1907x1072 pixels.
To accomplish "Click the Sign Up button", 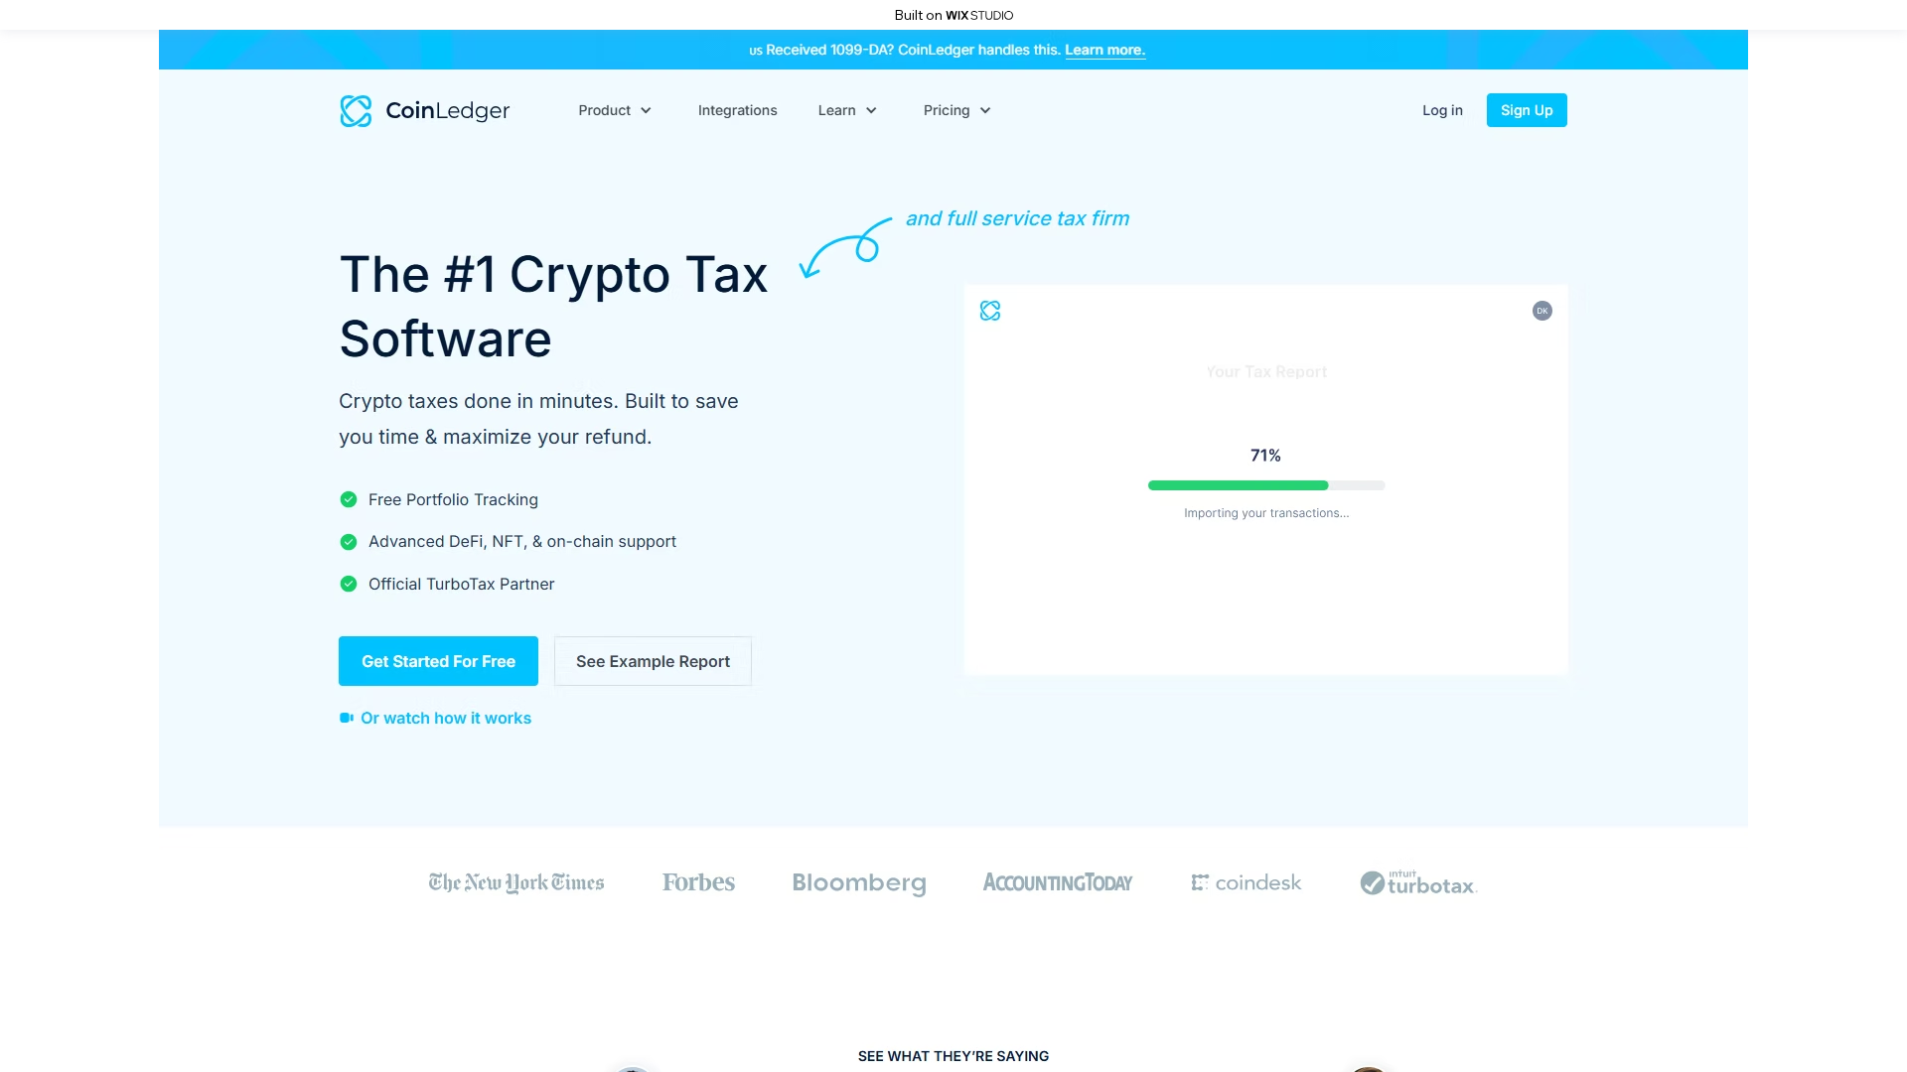I will click(x=1527, y=110).
